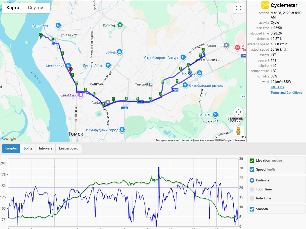Click the red finish marker on route
The image size is (306, 229).
(x=71, y=69)
